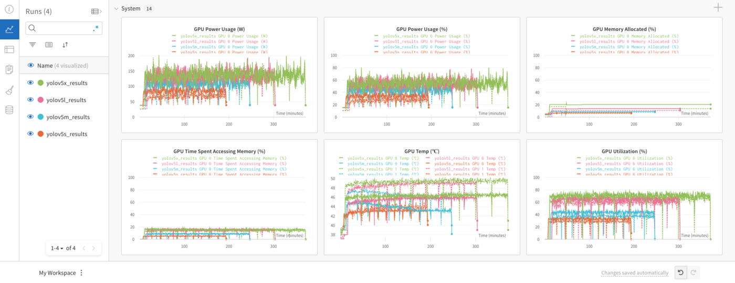735x283 pixels.
Task: Expand the runs table panel
Action: coord(96,11)
